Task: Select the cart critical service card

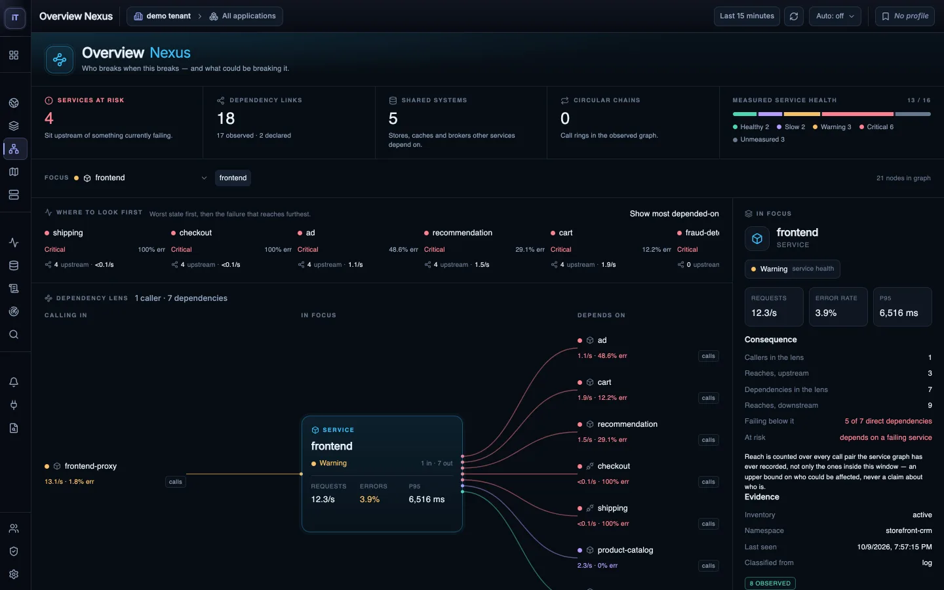Action: pos(611,248)
